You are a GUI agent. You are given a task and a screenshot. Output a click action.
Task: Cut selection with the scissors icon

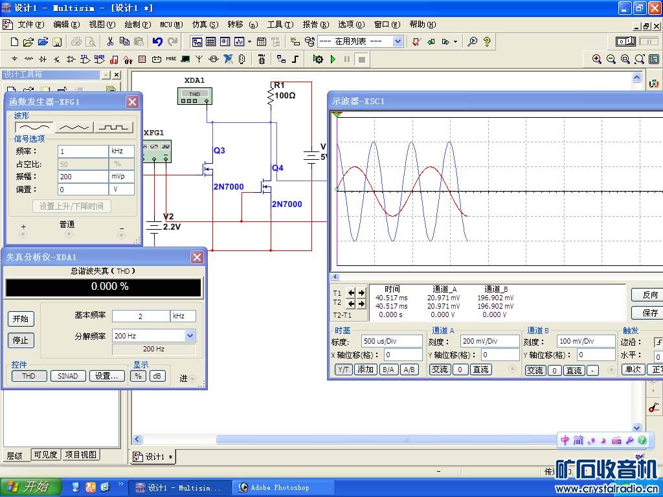(110, 41)
